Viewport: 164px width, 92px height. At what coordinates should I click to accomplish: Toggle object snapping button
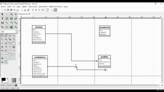55,10
